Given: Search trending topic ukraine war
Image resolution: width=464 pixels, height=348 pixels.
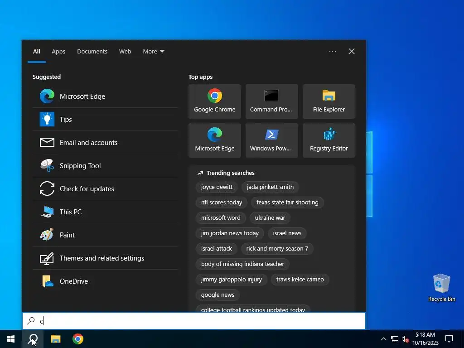Looking at the screenshot, I should 270,218.
